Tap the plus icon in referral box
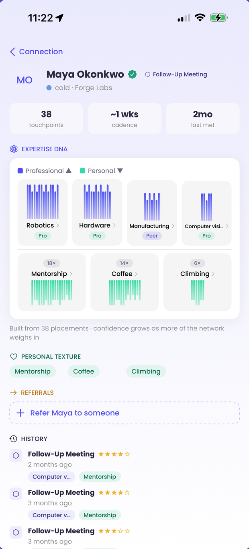This screenshot has height=549, width=249. click(20, 413)
